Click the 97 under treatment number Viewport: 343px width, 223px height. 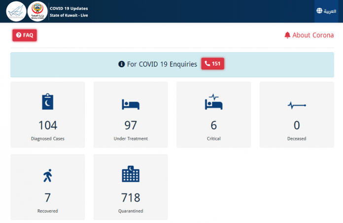[131, 126]
